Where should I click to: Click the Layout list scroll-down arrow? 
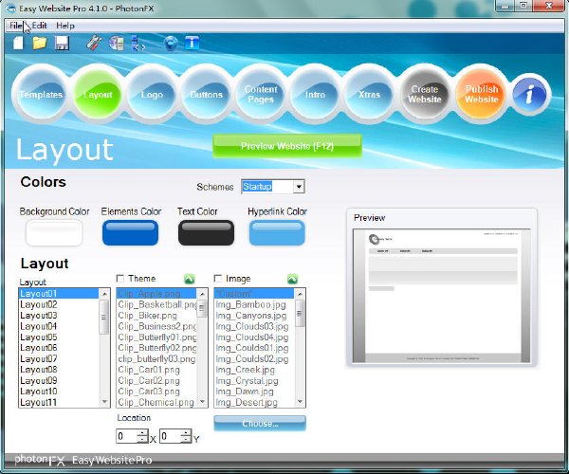coord(104,401)
